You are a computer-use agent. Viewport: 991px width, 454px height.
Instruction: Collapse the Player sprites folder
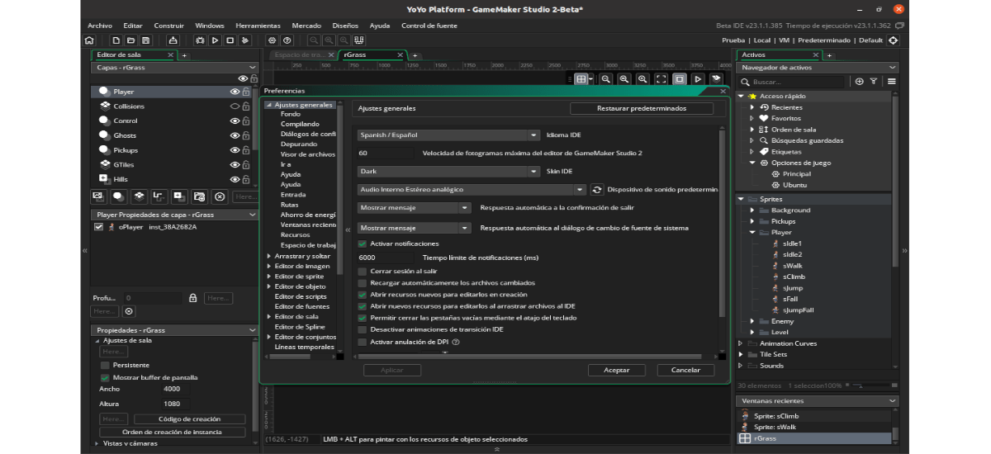tap(752, 233)
